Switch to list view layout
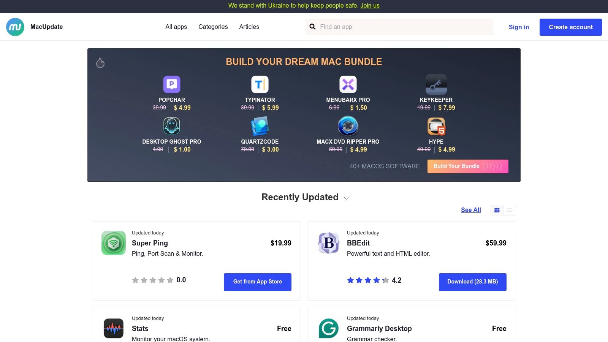This screenshot has width=608, height=342. point(510,210)
